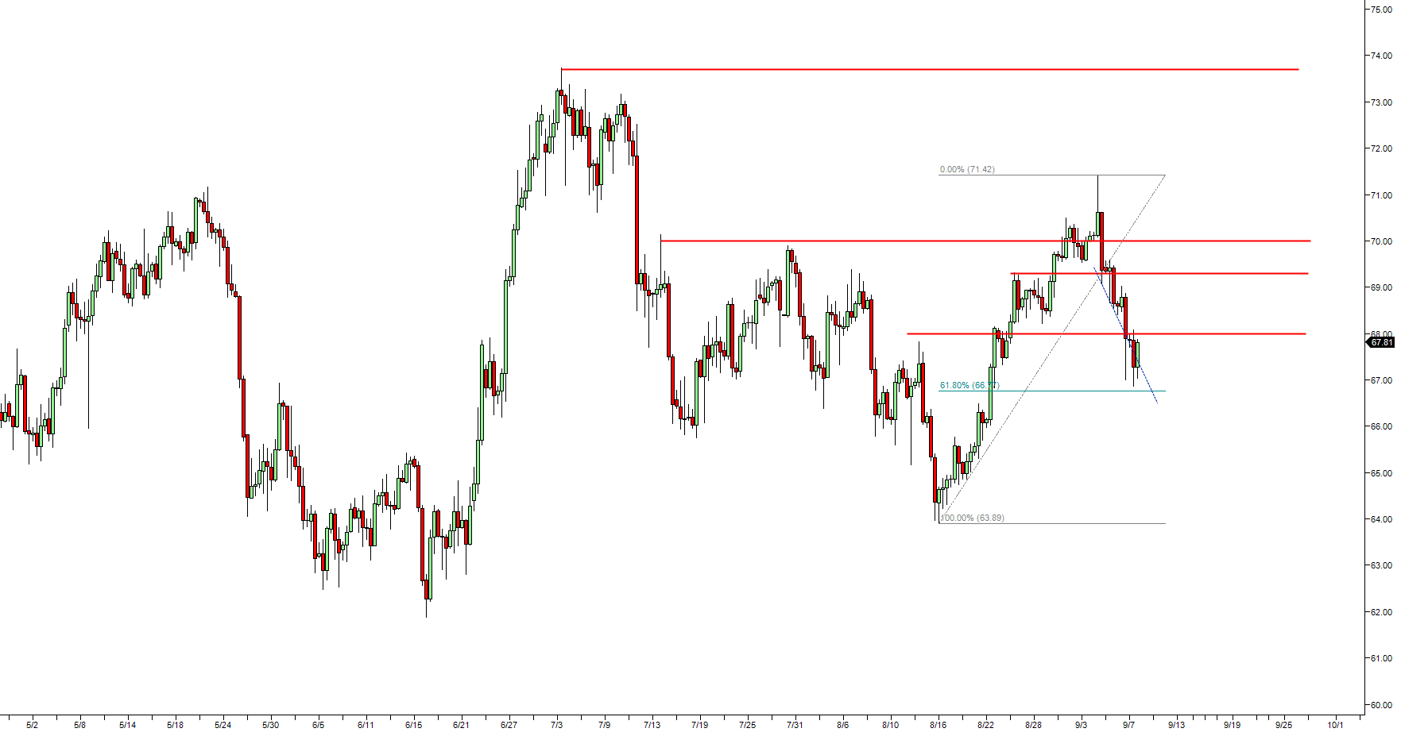Click the 5/8 date axis label
The width and height of the screenshot is (1401, 736).
(x=79, y=725)
